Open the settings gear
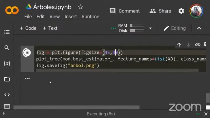Image resolution: width=210 pixels, height=118 pixels. tap(181, 11)
